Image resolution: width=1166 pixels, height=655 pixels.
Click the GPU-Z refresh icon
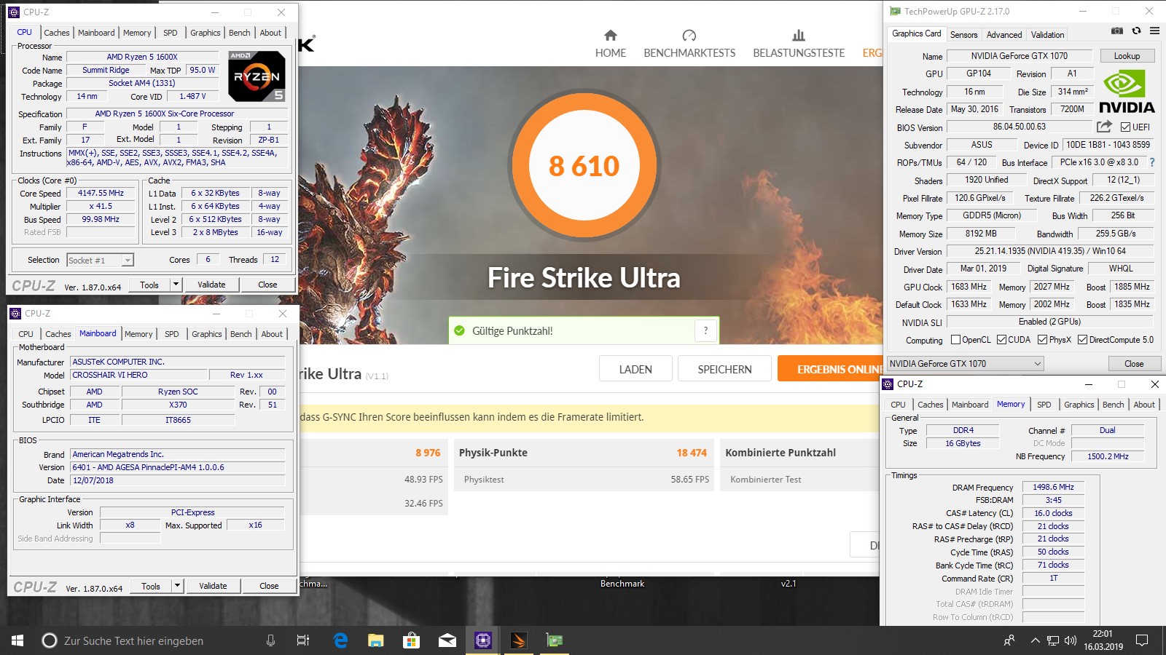1136,31
